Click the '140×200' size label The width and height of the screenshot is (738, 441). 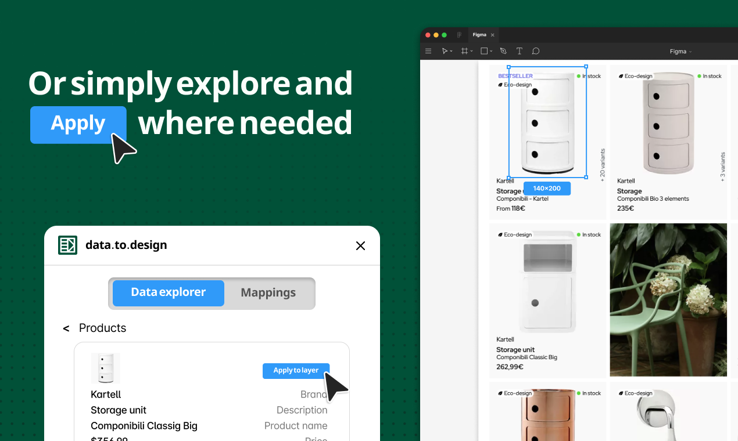(x=547, y=189)
